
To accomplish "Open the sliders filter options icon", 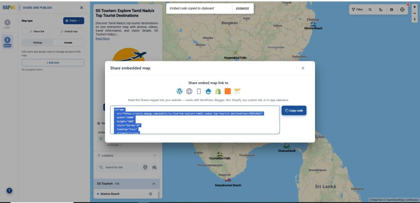I will pos(154,167).
